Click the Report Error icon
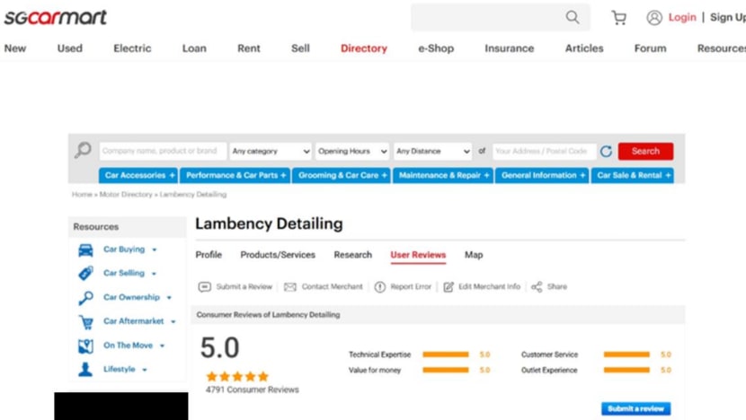Viewport: 746px width, 420px height. [380, 287]
